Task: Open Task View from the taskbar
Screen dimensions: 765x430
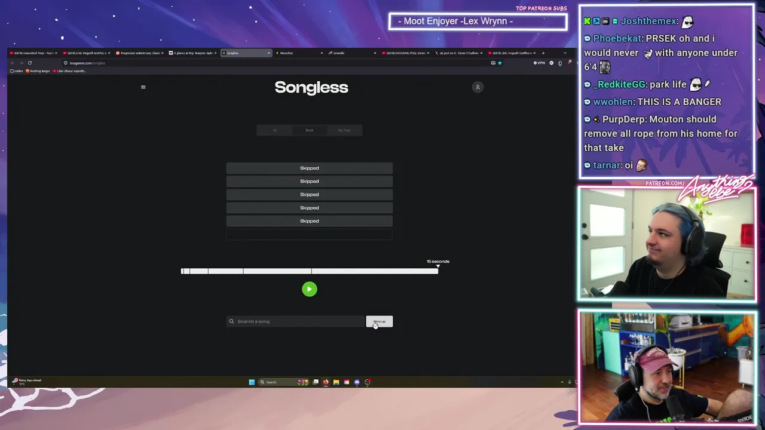Action: point(316,382)
